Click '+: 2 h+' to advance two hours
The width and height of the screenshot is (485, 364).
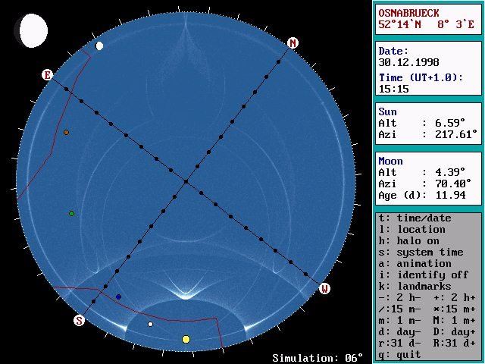pos(454,297)
